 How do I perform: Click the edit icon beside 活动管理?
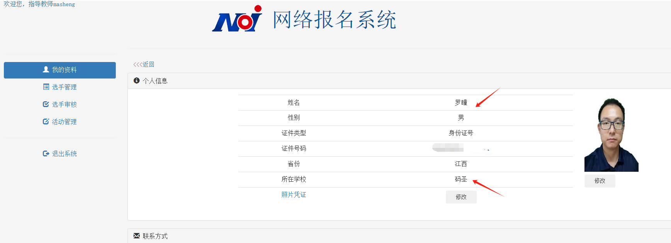(x=46, y=122)
